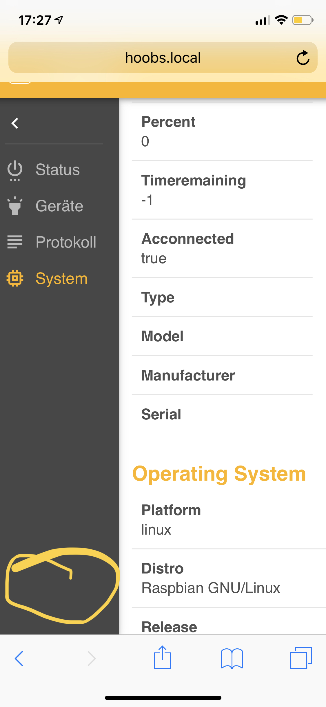
Task: Select the System chip icon
Action: [14, 278]
